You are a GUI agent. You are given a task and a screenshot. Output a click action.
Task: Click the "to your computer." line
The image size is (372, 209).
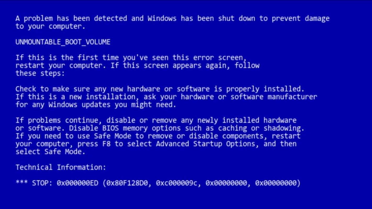pyautogui.click(x=50, y=26)
